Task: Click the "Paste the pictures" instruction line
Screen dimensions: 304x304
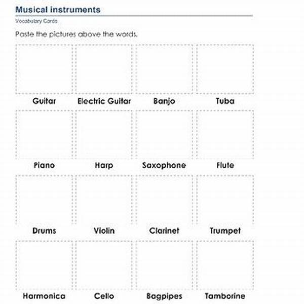Action: point(76,34)
